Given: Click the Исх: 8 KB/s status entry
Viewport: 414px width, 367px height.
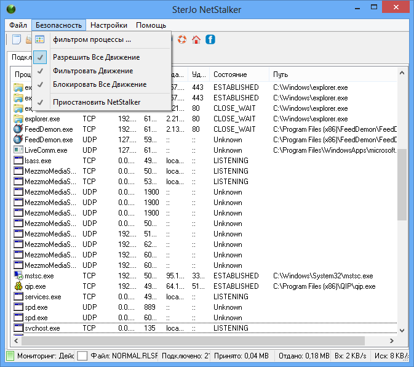Looking at the screenshot, I should coord(391,356).
